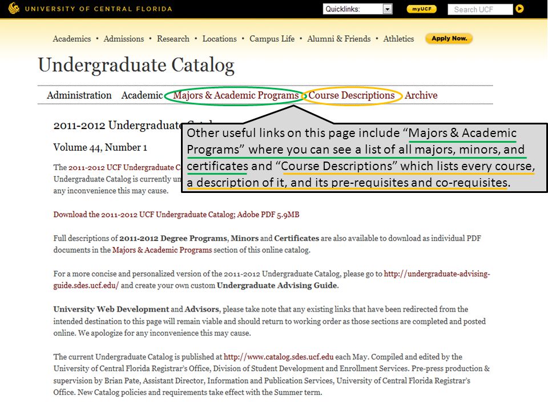The height and width of the screenshot is (411, 548).
Task: Open the www.catalog.sdes.ucf.edu link
Action: coord(279,357)
